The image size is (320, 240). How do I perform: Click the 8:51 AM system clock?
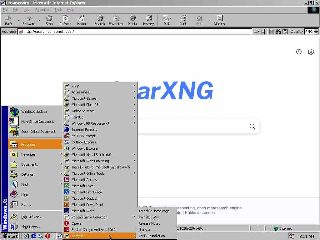[307, 236]
